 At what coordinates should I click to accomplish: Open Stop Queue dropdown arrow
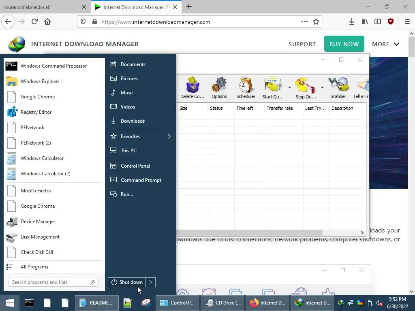click(322, 87)
